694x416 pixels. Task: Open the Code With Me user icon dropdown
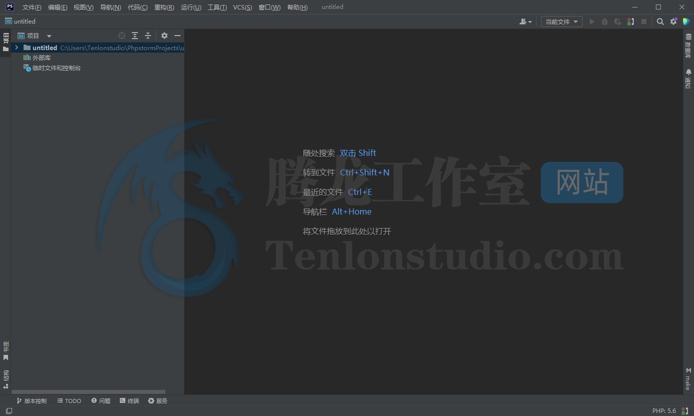pos(526,22)
